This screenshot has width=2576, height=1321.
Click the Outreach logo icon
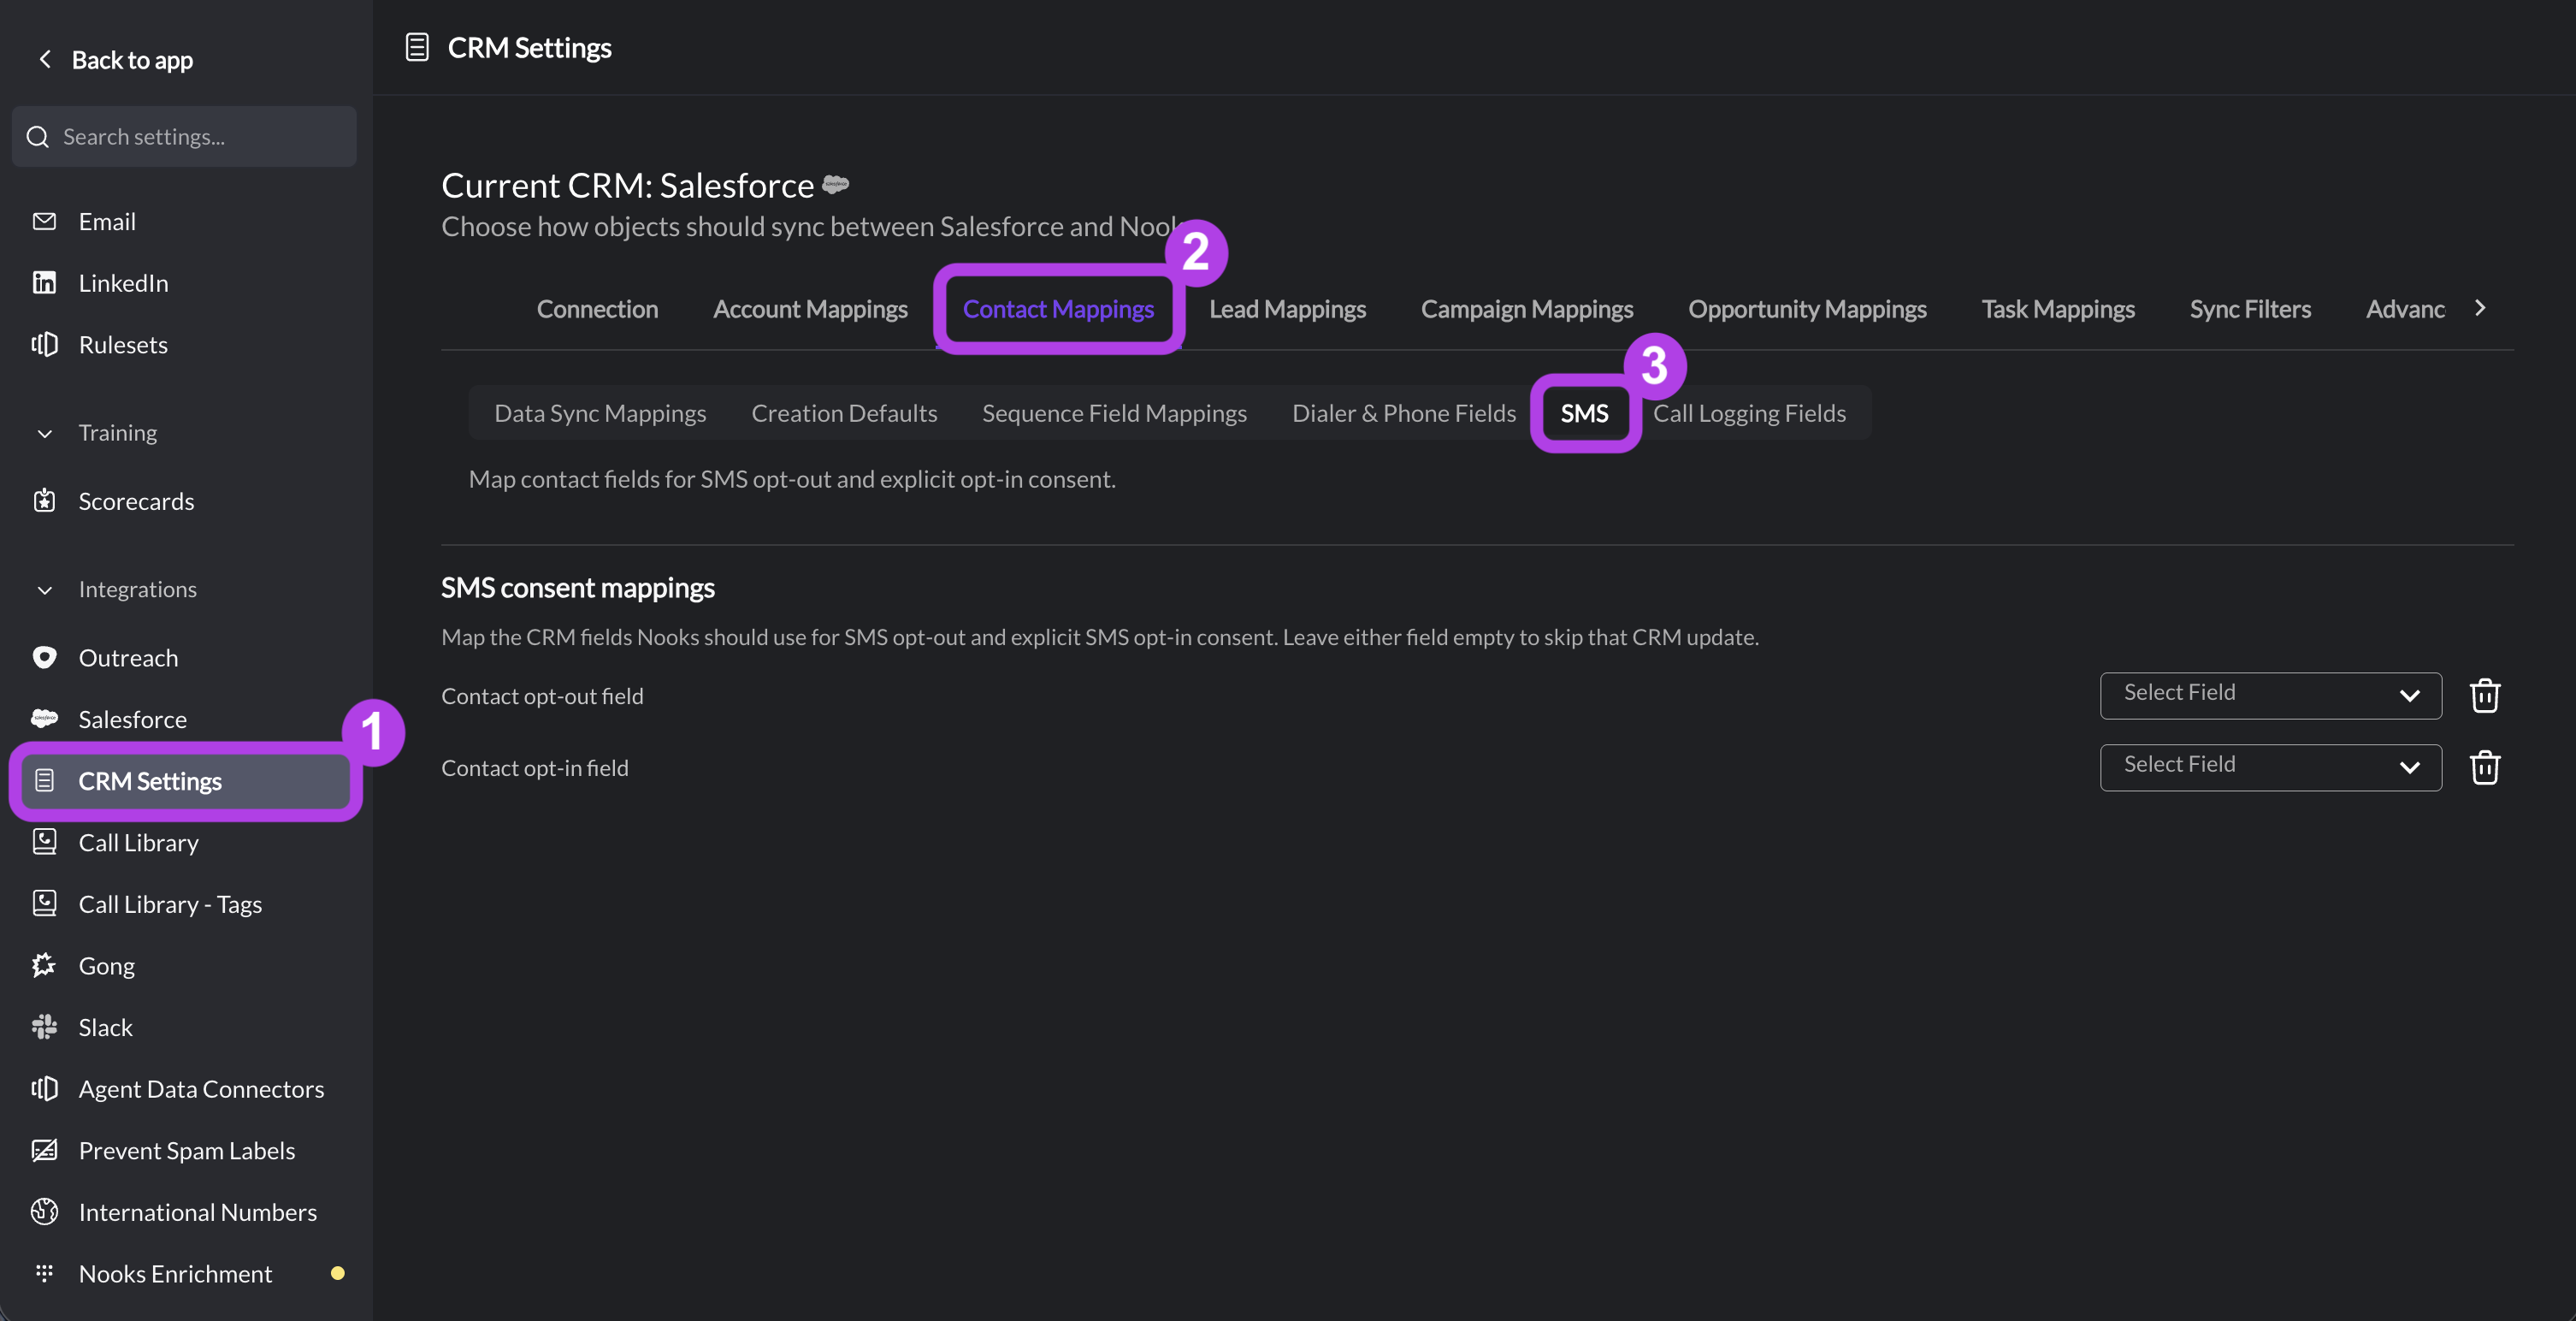pyautogui.click(x=44, y=657)
